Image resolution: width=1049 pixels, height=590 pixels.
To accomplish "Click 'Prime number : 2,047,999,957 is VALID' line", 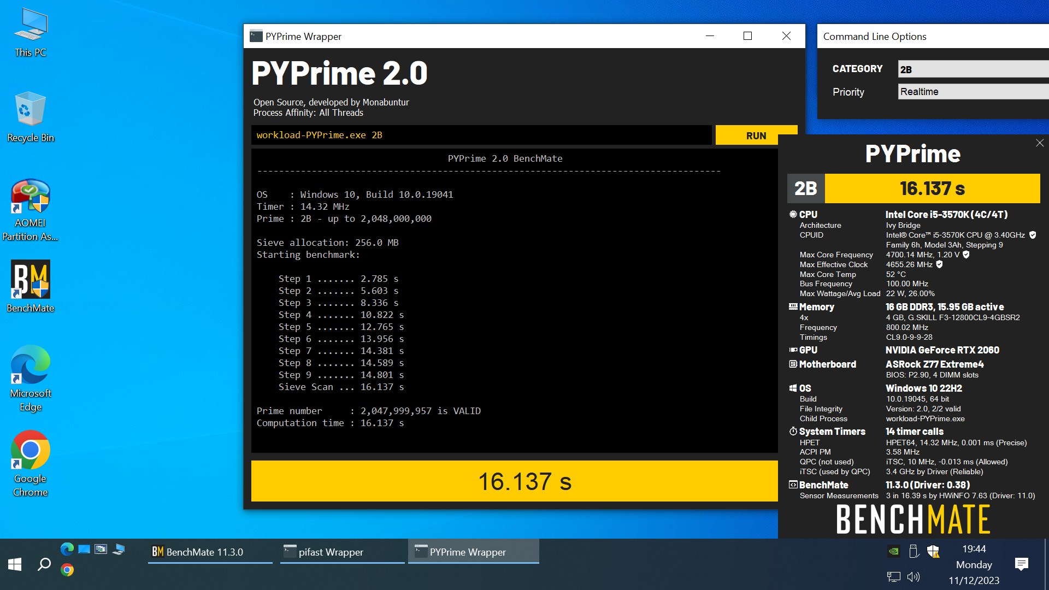I will 369,411.
